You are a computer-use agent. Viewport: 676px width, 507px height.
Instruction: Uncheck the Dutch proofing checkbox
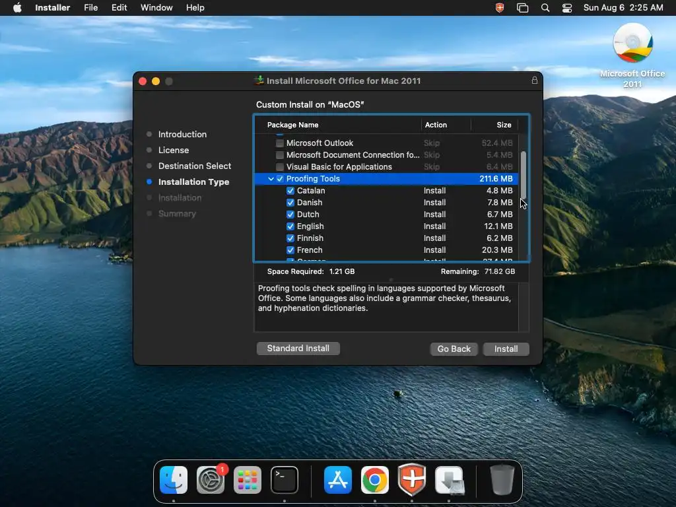point(290,215)
